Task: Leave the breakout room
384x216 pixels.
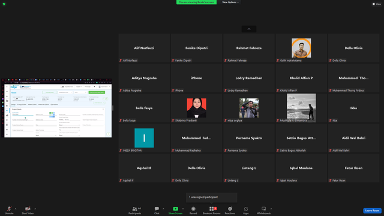Action: [372, 211]
